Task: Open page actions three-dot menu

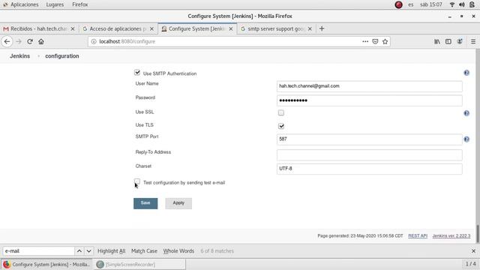Action: (365, 42)
